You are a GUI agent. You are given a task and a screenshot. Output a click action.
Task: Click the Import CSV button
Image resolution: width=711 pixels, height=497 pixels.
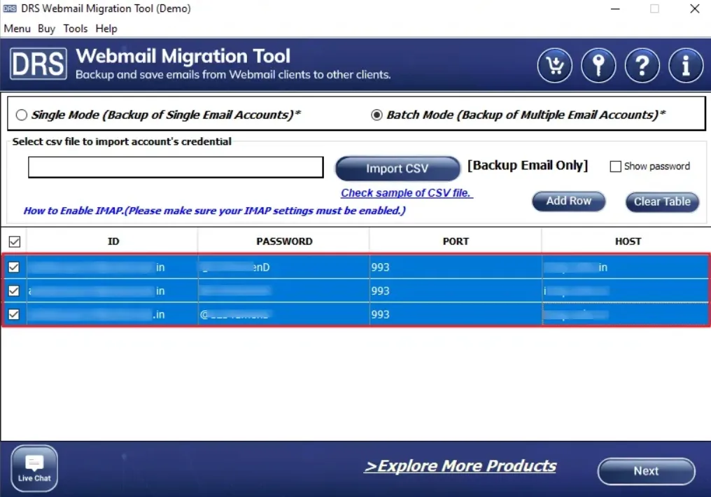(397, 169)
